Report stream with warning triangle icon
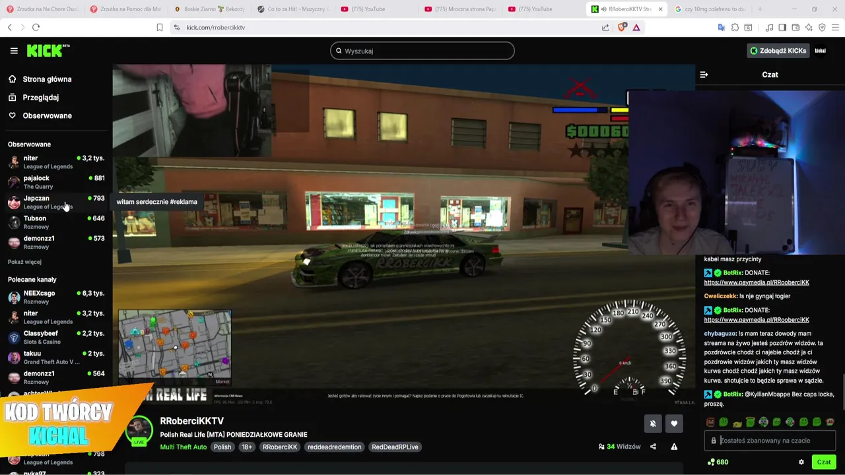This screenshot has width=845, height=475. 674,447
